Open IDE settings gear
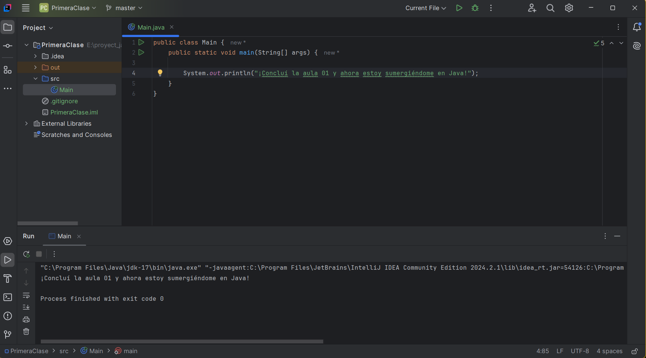 [569, 8]
